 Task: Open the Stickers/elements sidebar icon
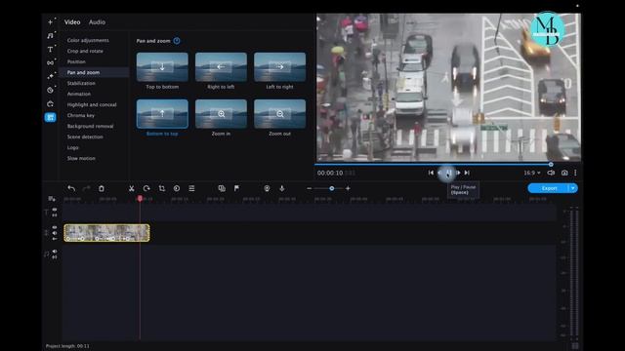pos(50,90)
